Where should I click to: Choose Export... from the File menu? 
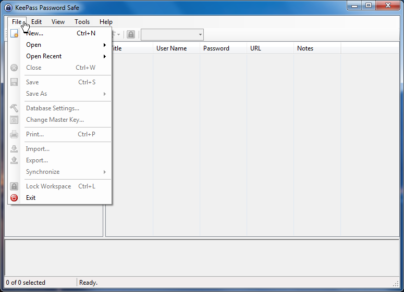point(60,160)
